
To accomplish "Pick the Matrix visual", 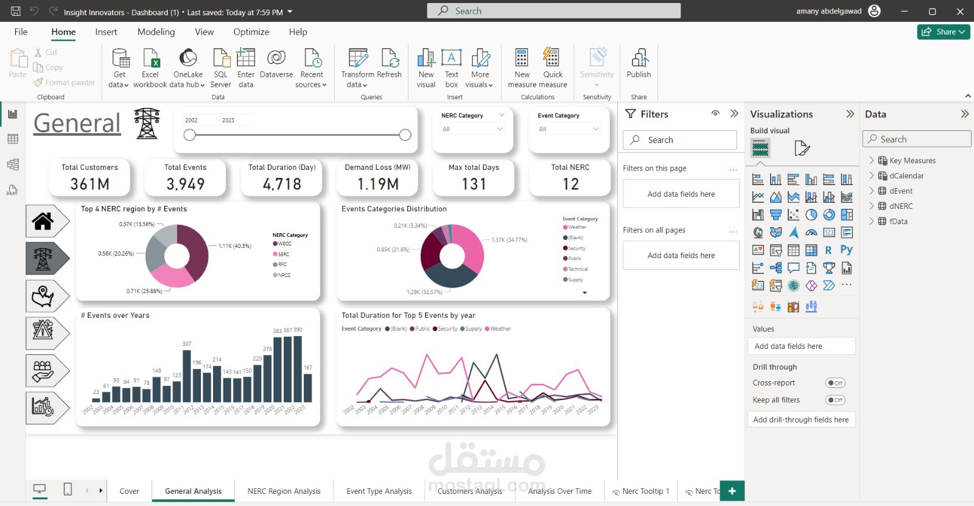I will pyautogui.click(x=811, y=250).
